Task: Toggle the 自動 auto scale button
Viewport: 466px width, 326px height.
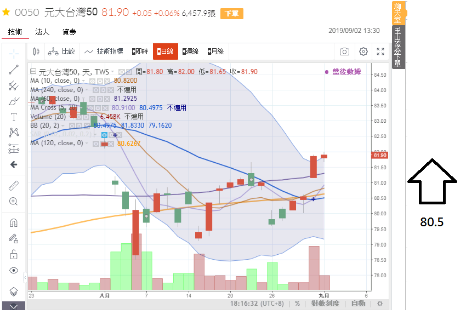Action: [358, 304]
